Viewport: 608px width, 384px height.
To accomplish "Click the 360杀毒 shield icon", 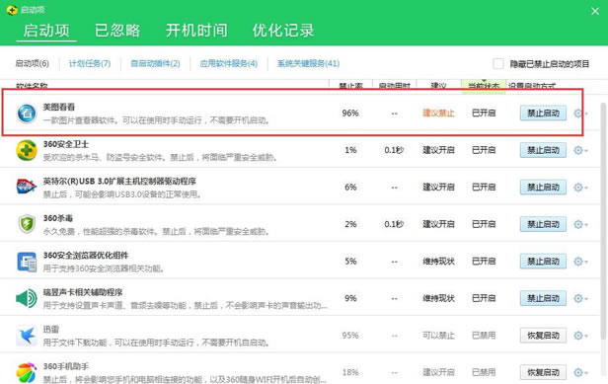I will [27, 224].
